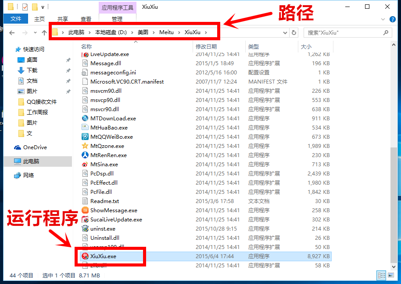Click the Readme.txt document icon
Screen dimensions: 401x284
tap(85, 201)
